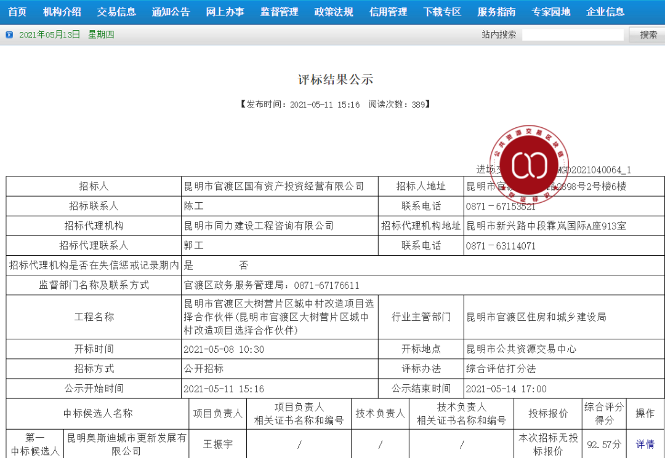The width and height of the screenshot is (665, 458).
Task: Click the 是 option in credit record row
Action: 189,266
